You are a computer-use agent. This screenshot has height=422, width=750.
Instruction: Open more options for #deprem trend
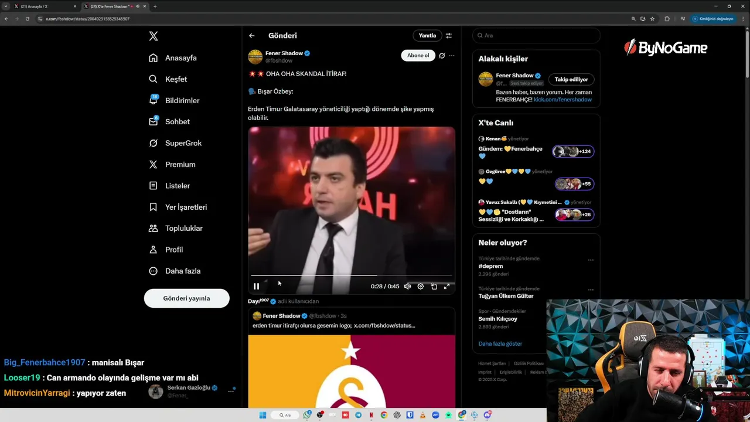(x=591, y=260)
